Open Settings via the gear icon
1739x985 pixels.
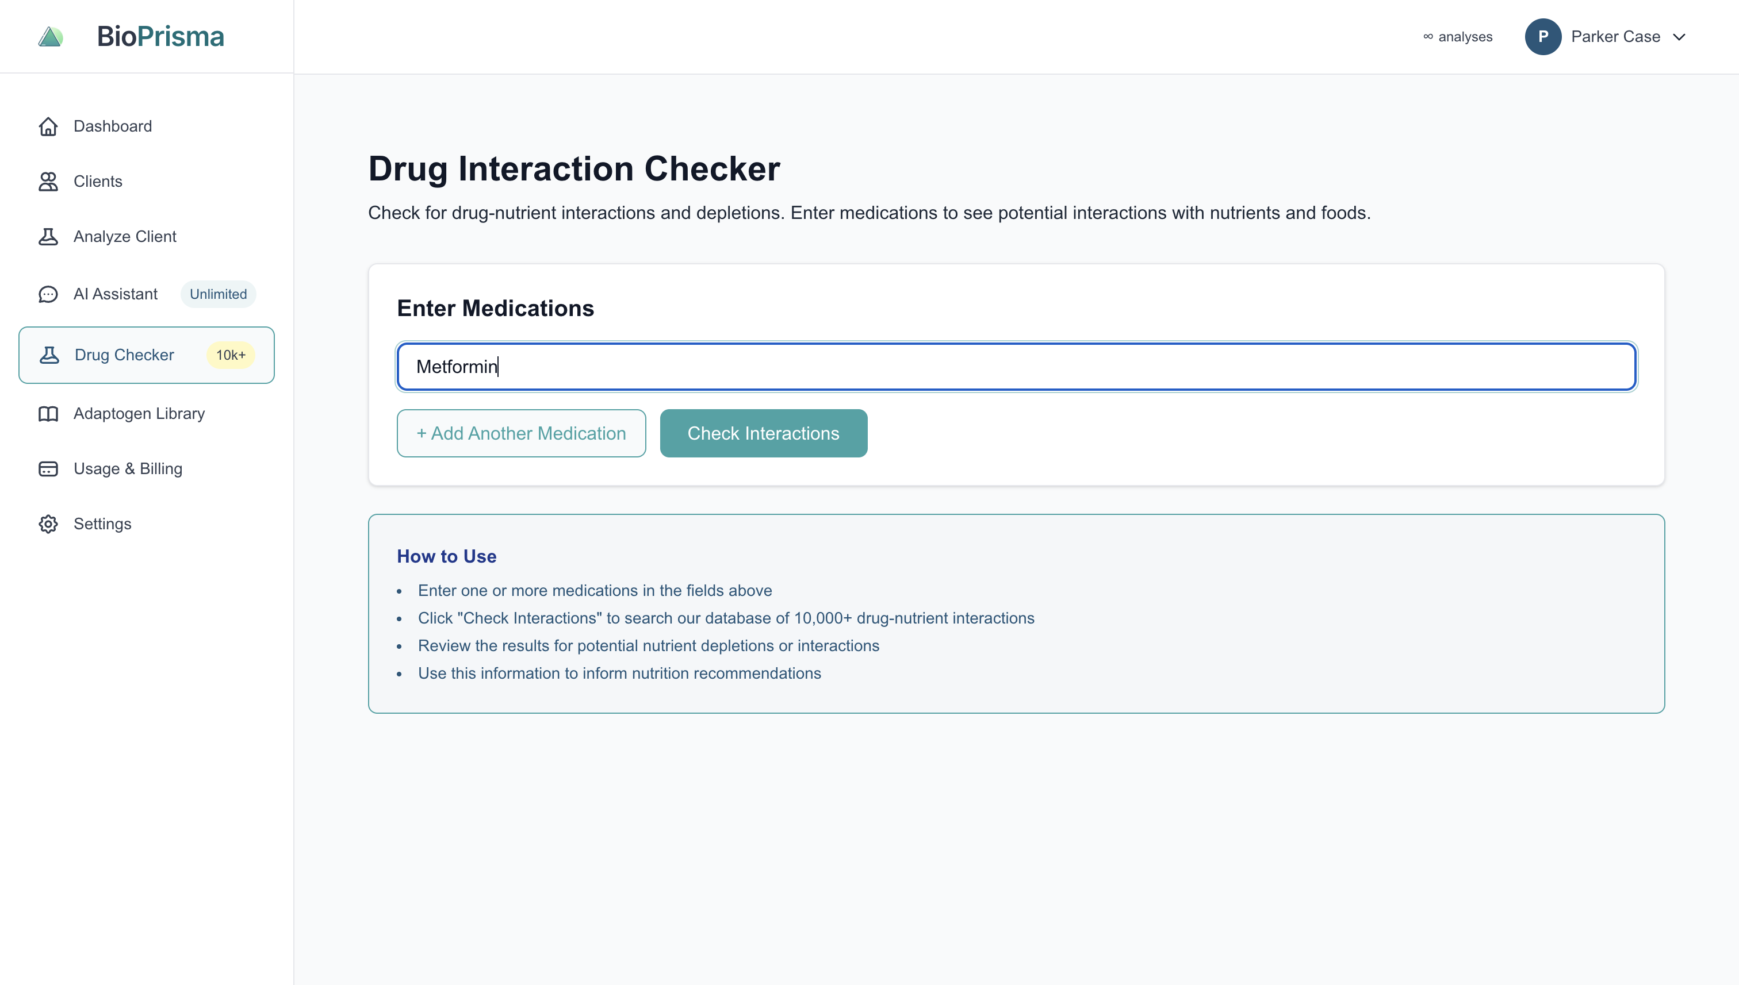click(47, 524)
